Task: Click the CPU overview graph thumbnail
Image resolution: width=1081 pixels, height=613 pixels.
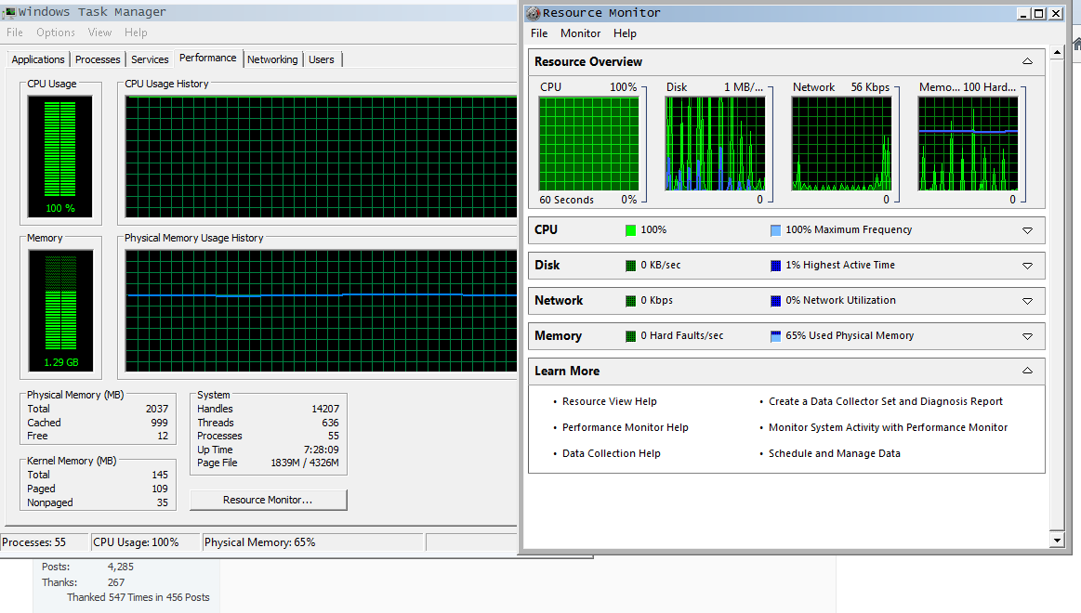Action: point(588,143)
